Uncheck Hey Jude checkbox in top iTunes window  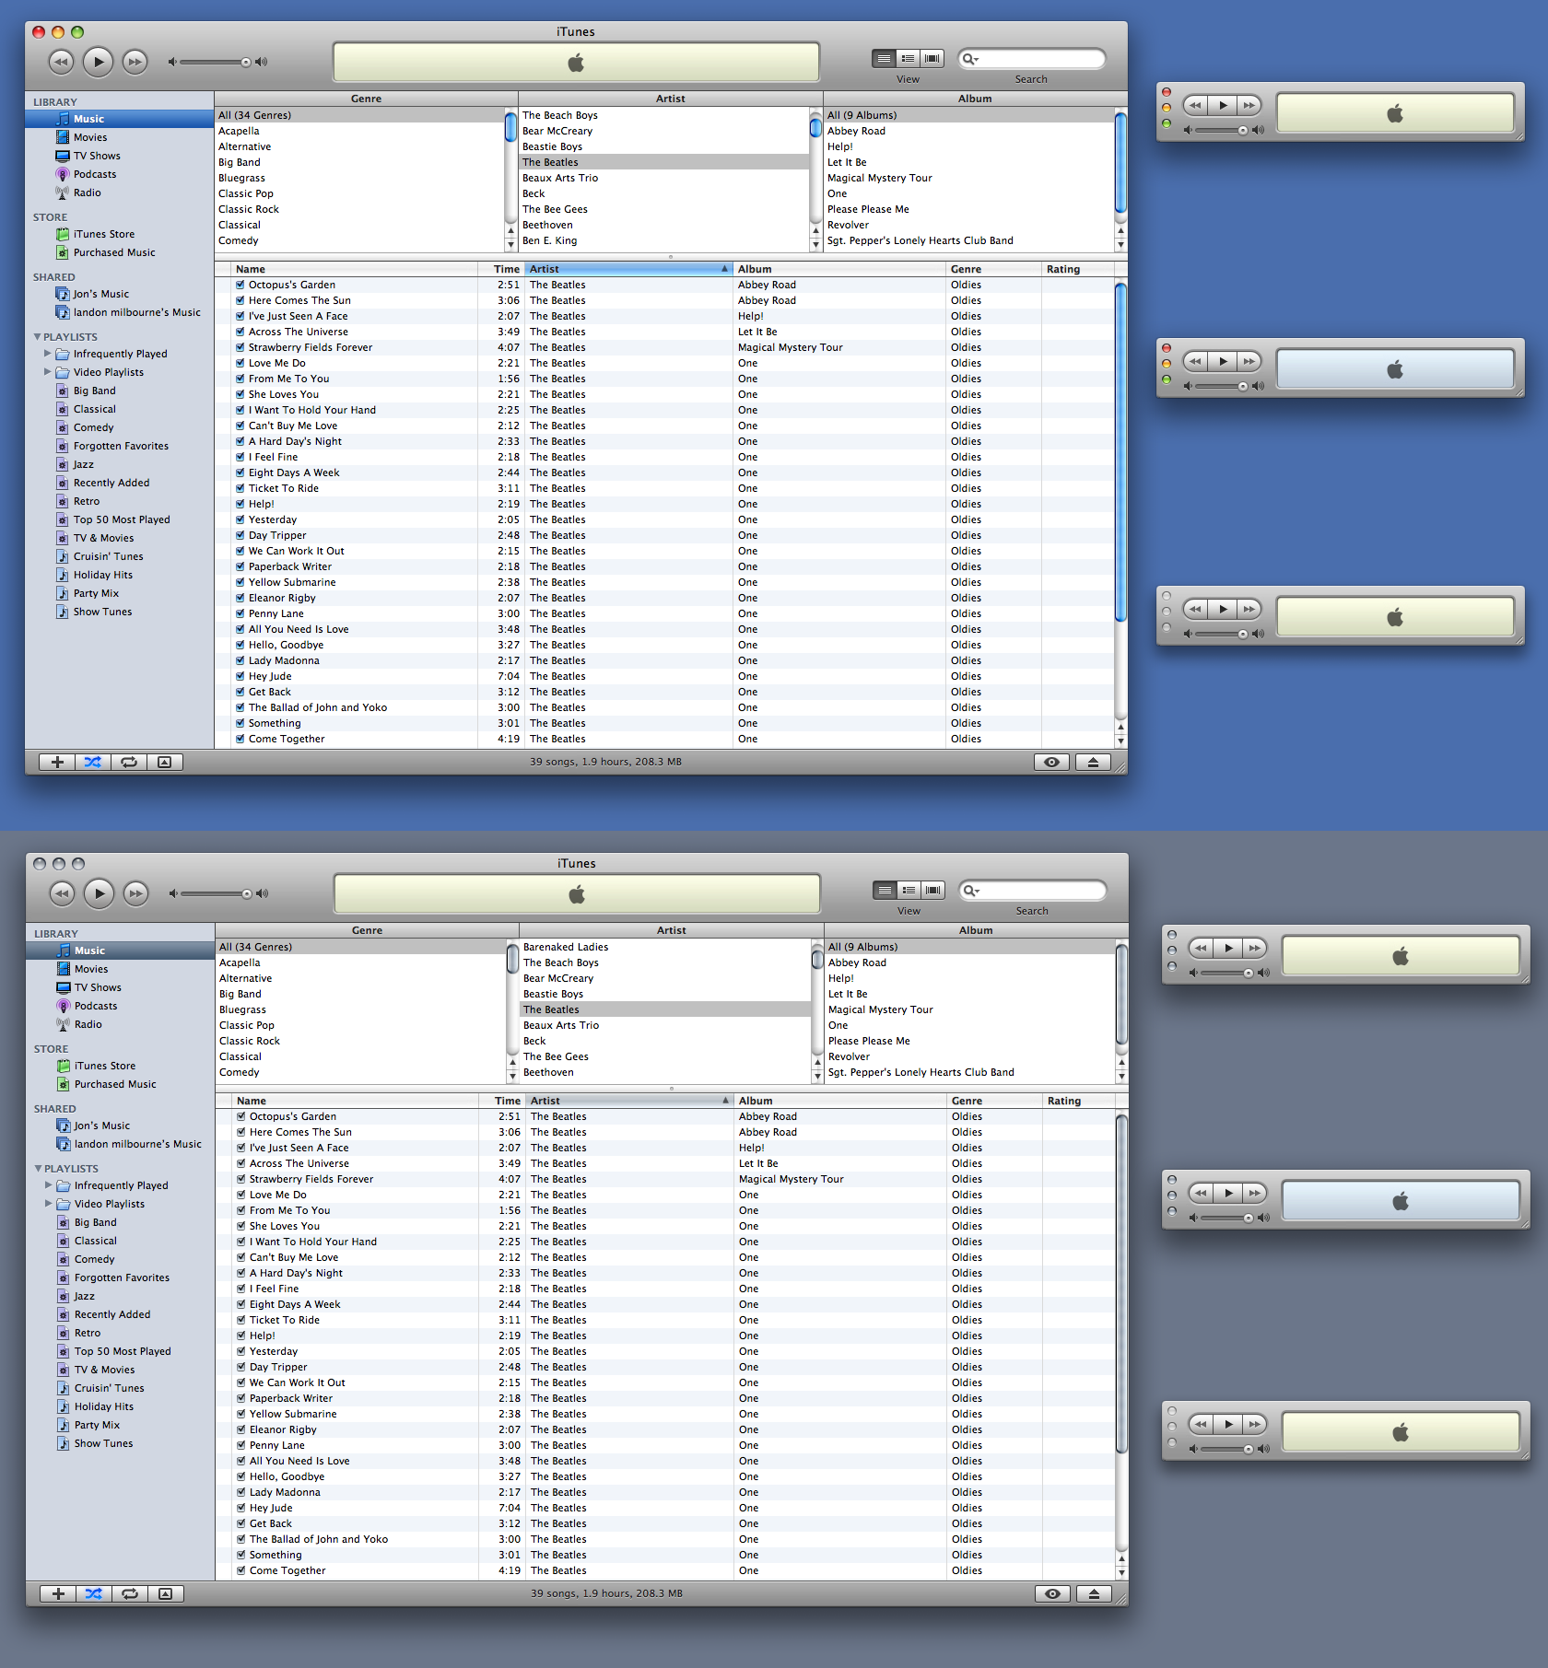point(240,676)
